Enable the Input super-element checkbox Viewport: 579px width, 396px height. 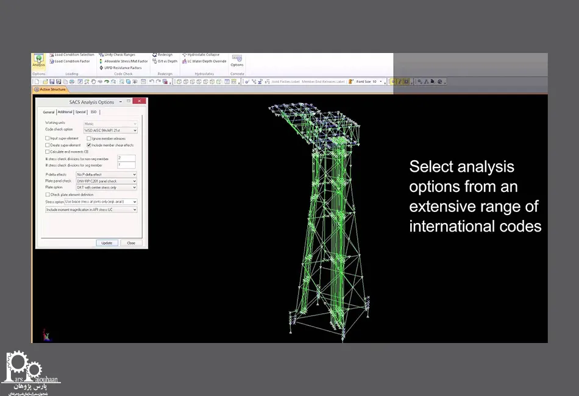[x=48, y=138]
